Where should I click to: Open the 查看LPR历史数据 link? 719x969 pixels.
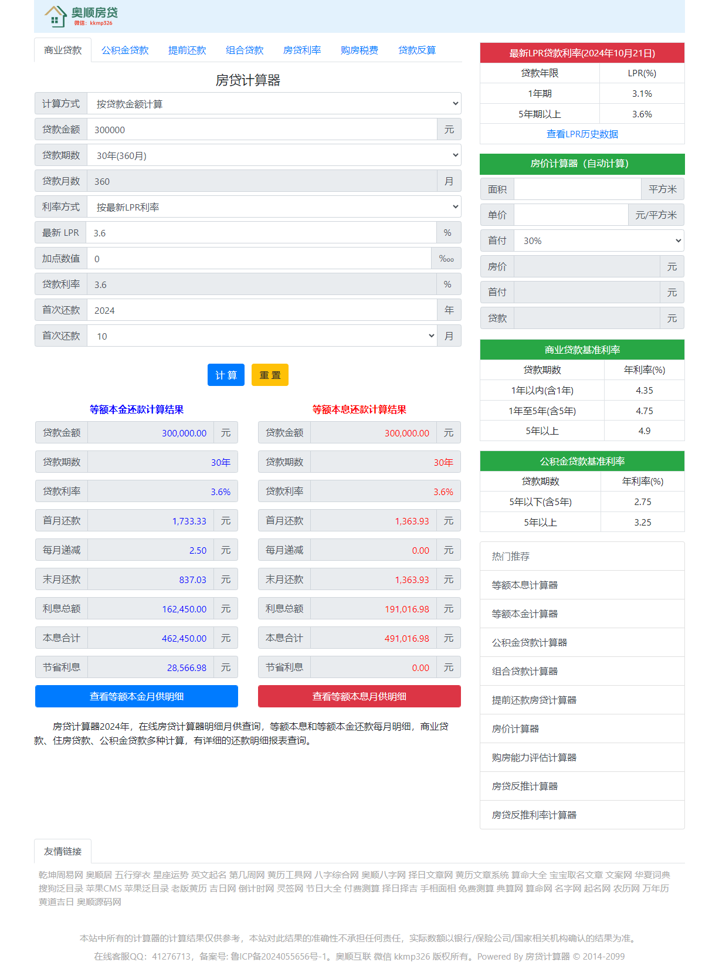click(x=582, y=134)
